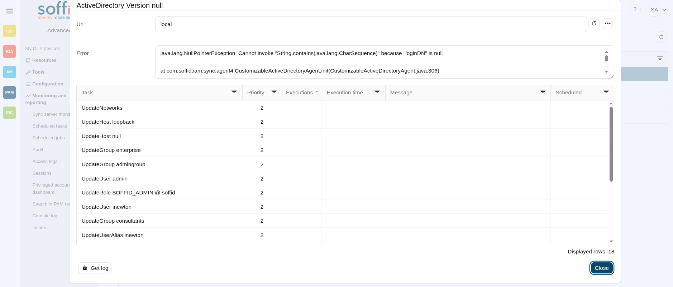Select the ISS module icon
This screenshot has height=287, width=673.
coord(9,31)
